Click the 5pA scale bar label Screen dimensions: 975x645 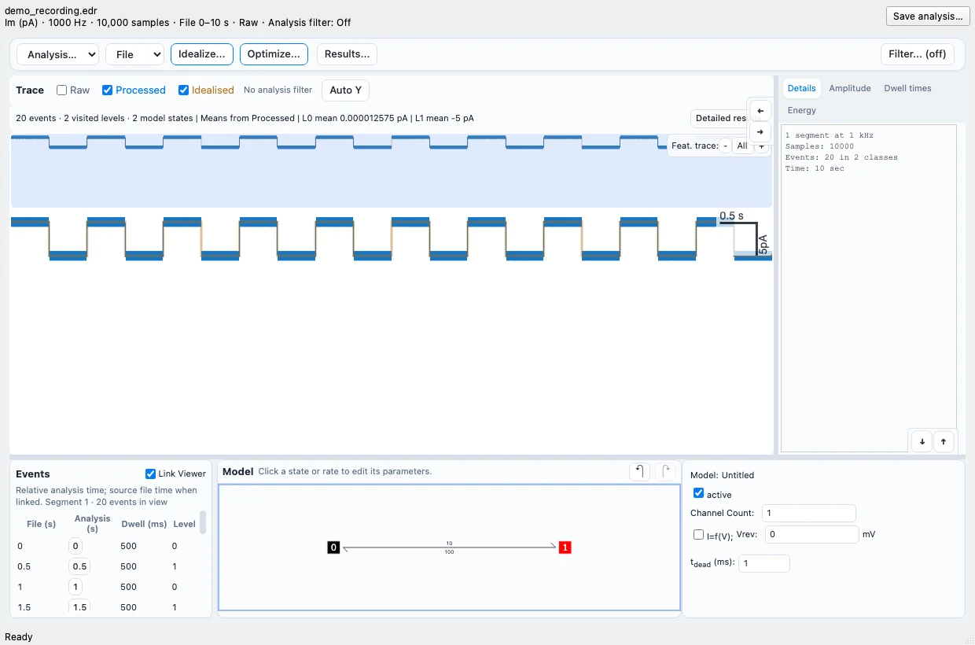pos(763,243)
